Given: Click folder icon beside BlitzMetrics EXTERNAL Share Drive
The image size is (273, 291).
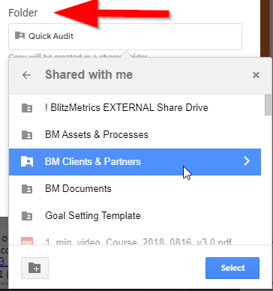Looking at the screenshot, I should coord(27,108).
